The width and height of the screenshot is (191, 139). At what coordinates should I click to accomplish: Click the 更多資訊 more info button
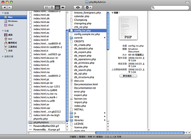pos(128,76)
